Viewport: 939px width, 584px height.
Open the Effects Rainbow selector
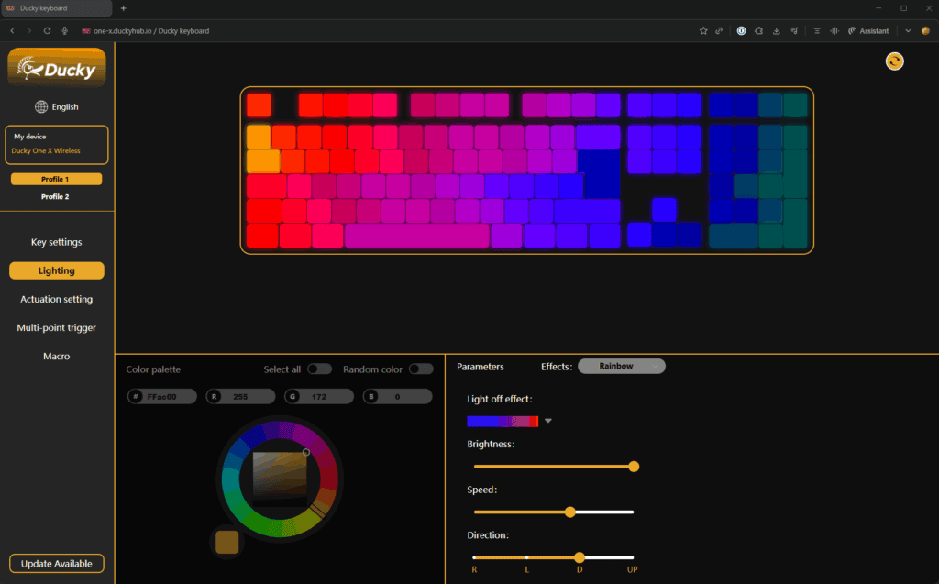[621, 366]
